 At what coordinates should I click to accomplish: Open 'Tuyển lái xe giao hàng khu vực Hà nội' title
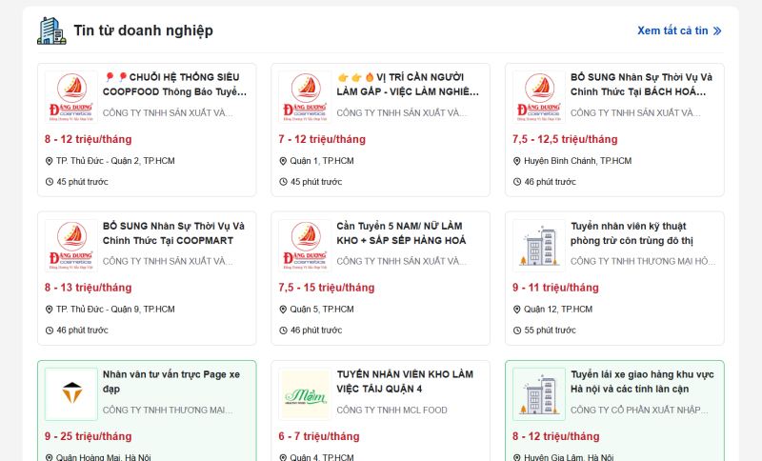pos(642,381)
